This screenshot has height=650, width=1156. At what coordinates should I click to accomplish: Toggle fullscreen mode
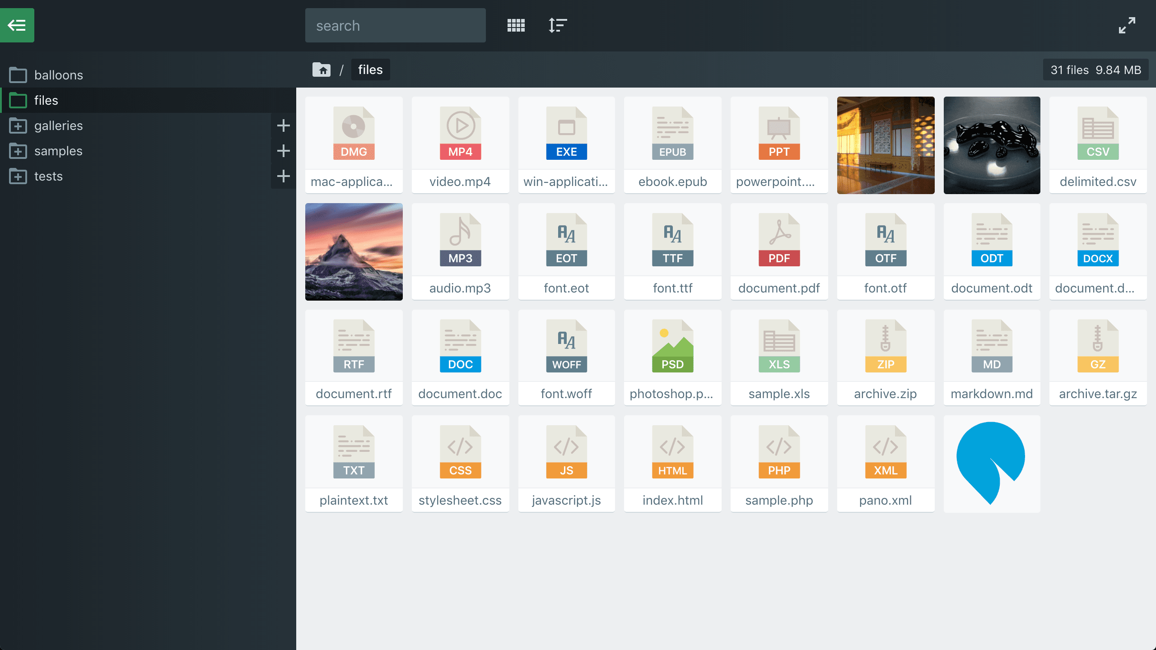pos(1127,25)
